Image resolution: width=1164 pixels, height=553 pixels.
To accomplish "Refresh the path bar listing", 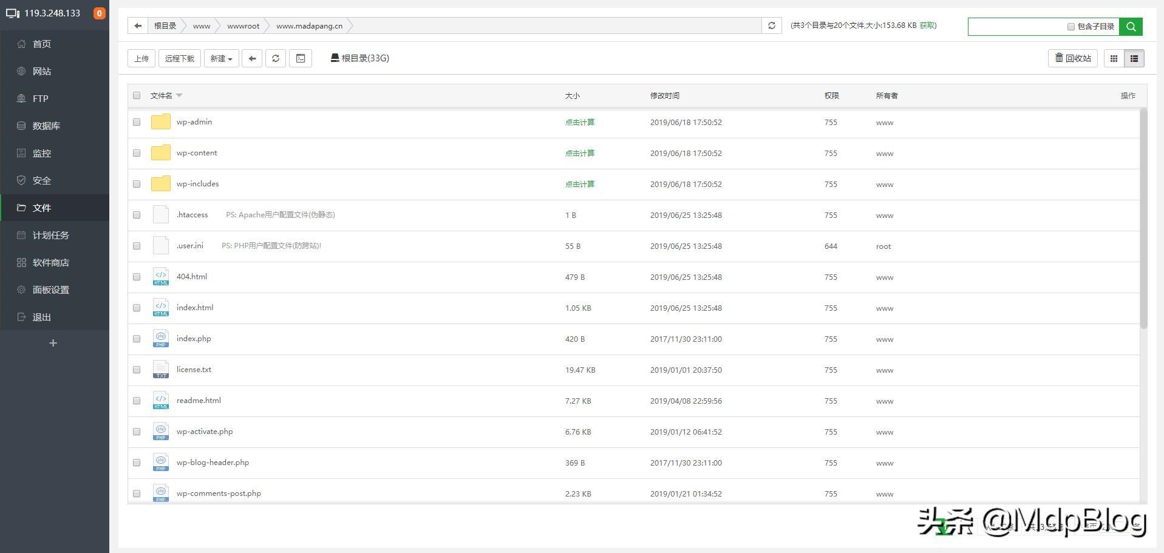I will click(x=772, y=25).
